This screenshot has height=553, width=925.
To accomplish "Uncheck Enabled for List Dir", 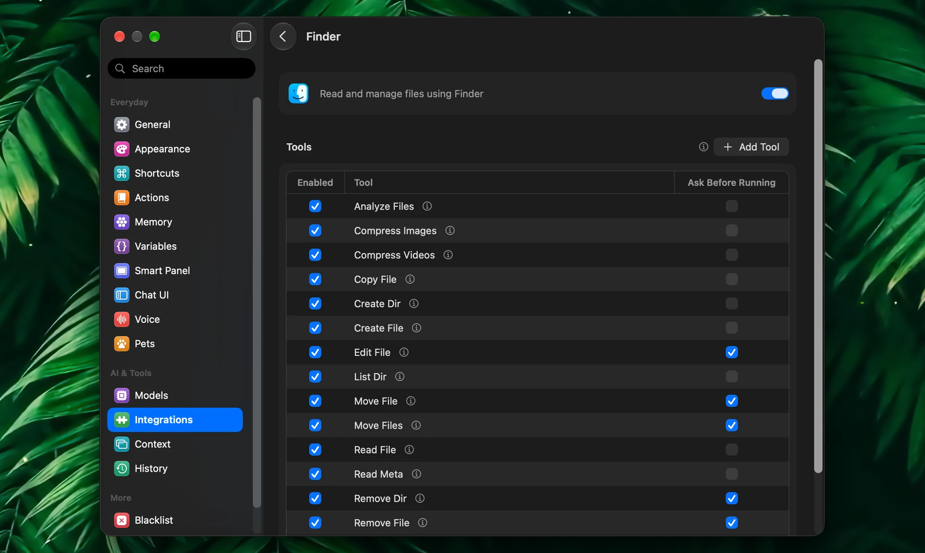I will pyautogui.click(x=315, y=376).
